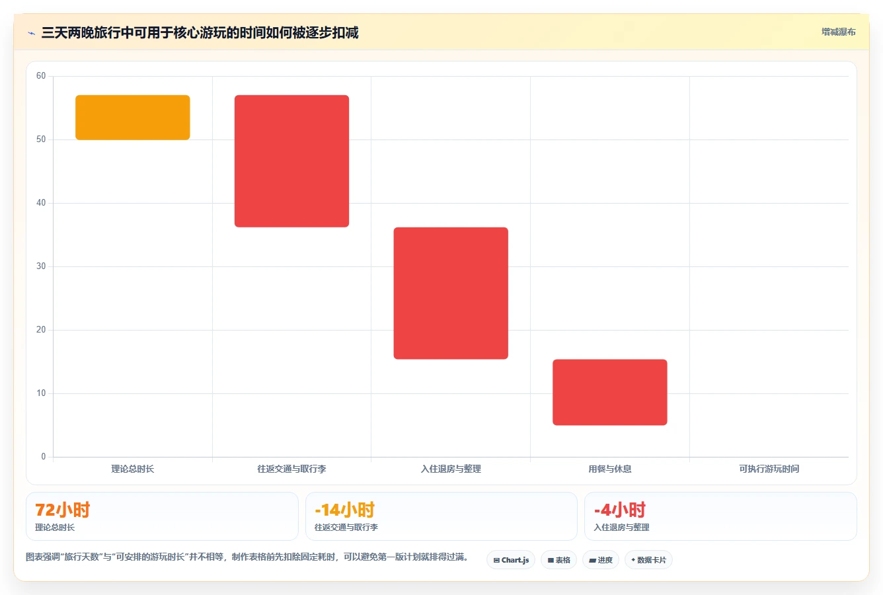
Task: Open the -4小时 data card
Action: [720, 516]
